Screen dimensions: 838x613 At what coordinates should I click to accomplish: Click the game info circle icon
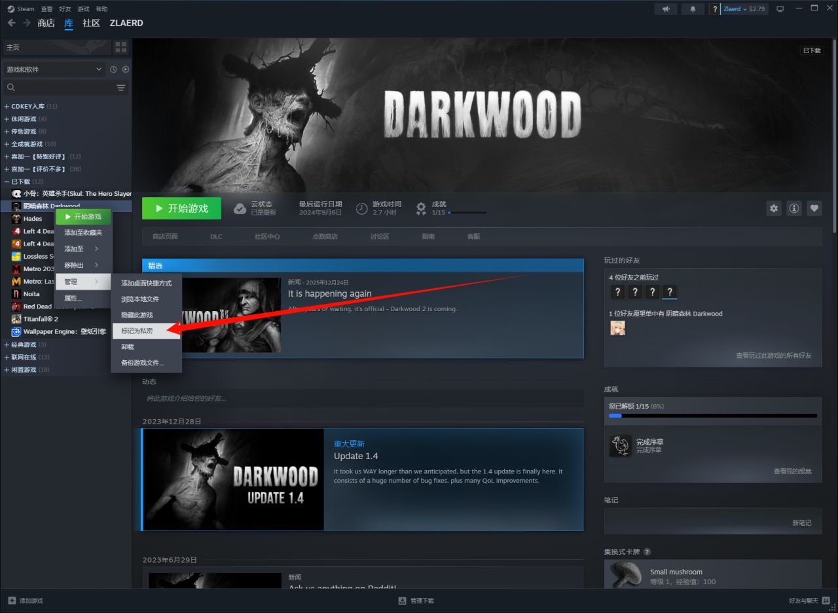click(x=794, y=208)
